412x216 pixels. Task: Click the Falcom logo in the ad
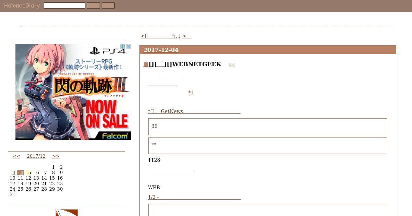(x=115, y=136)
